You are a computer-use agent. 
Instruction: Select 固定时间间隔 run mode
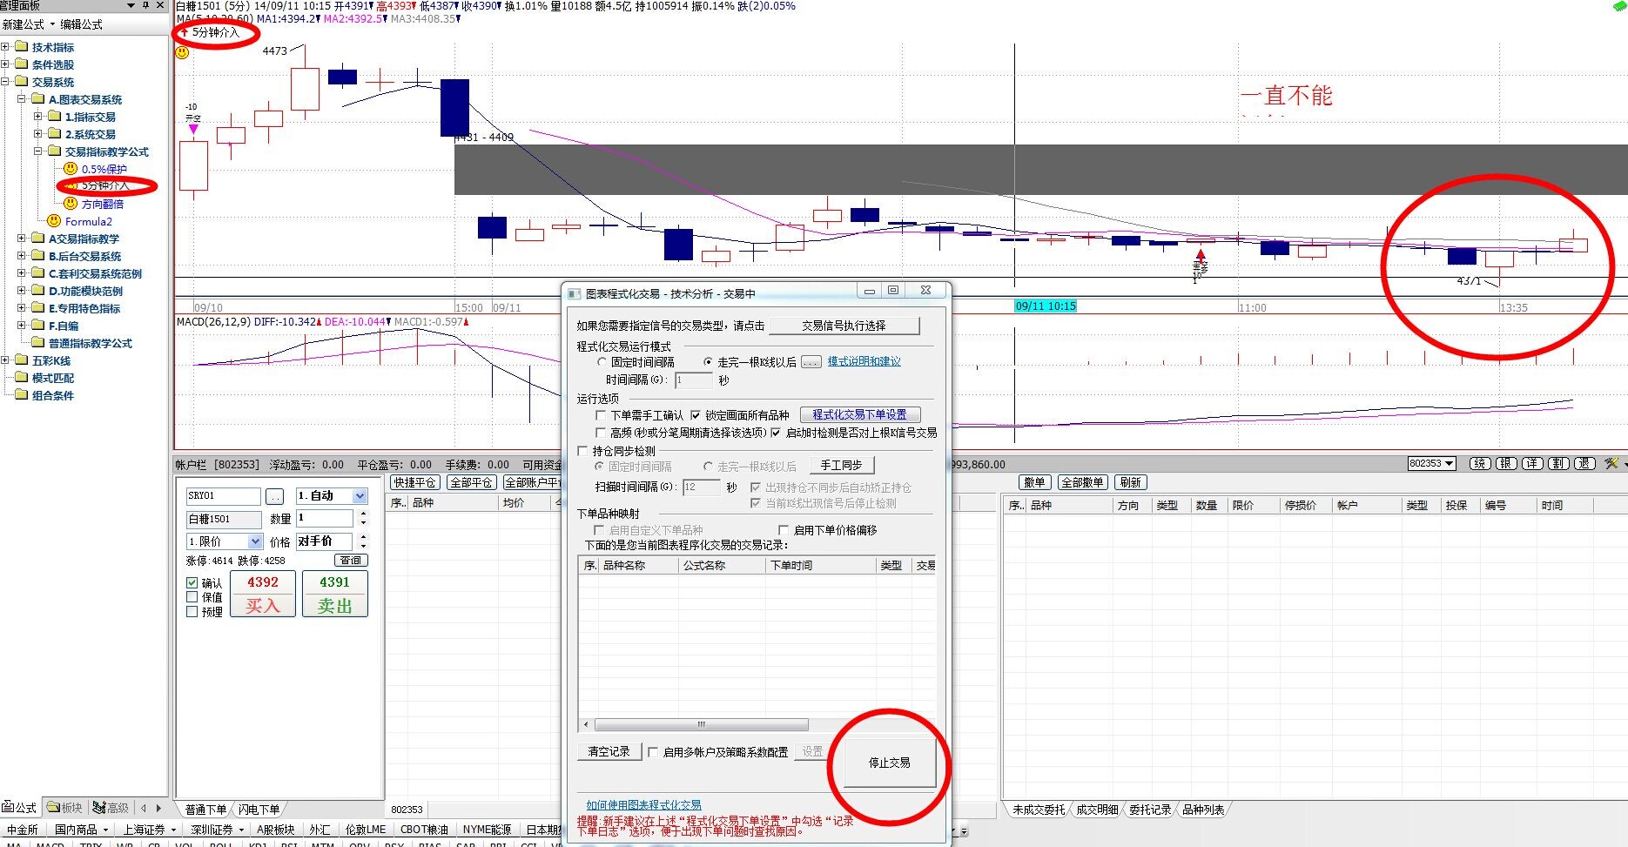[x=602, y=361]
